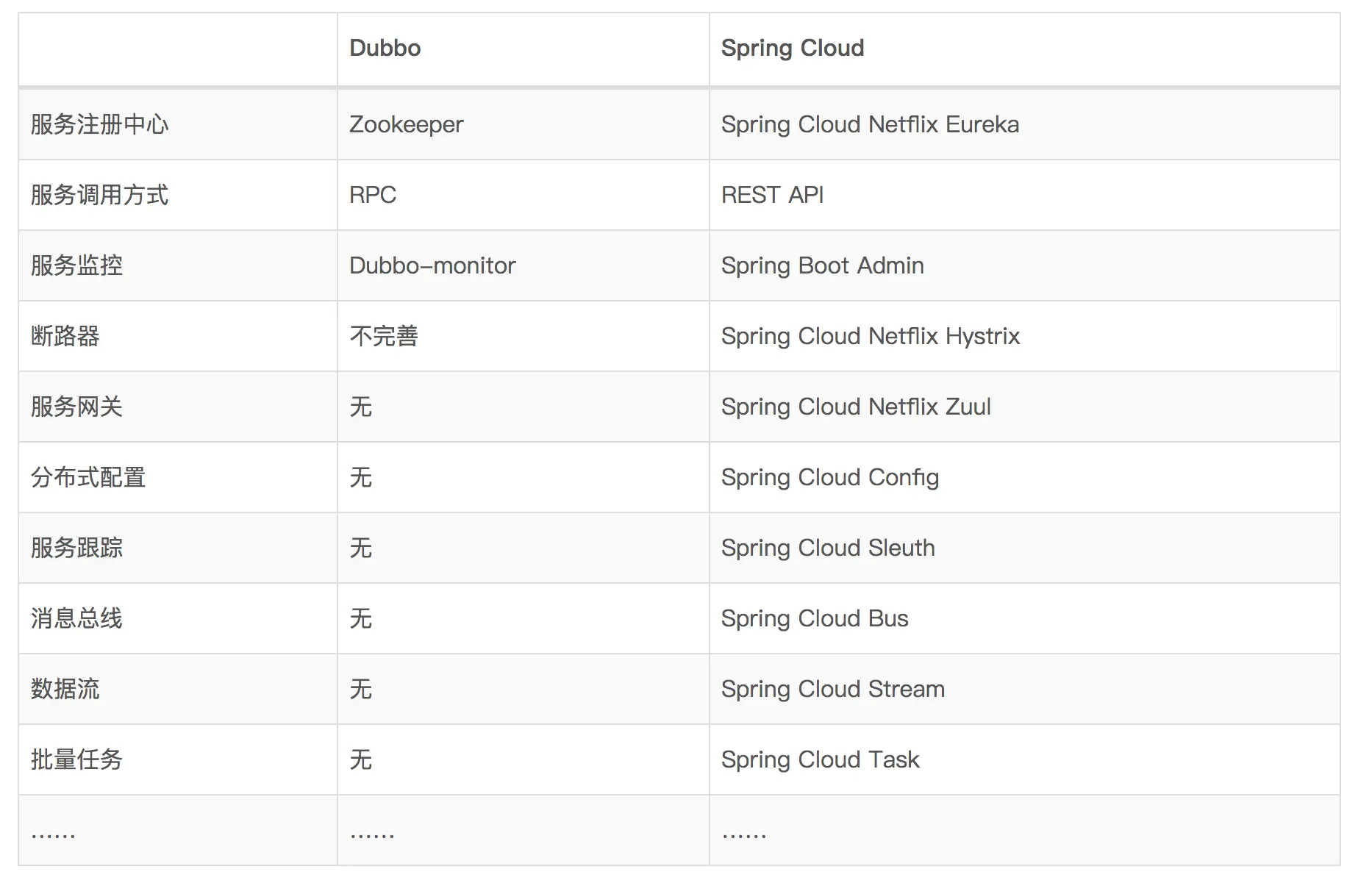This screenshot has height=894, width=1372.
Task: Click Spring Cloud Netflix Zuul cell
Action: pos(856,407)
